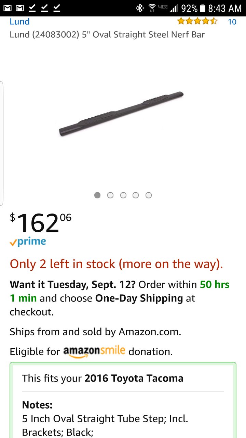Pull the left edge drawer handle
246x438 pixels.
[2, 143]
